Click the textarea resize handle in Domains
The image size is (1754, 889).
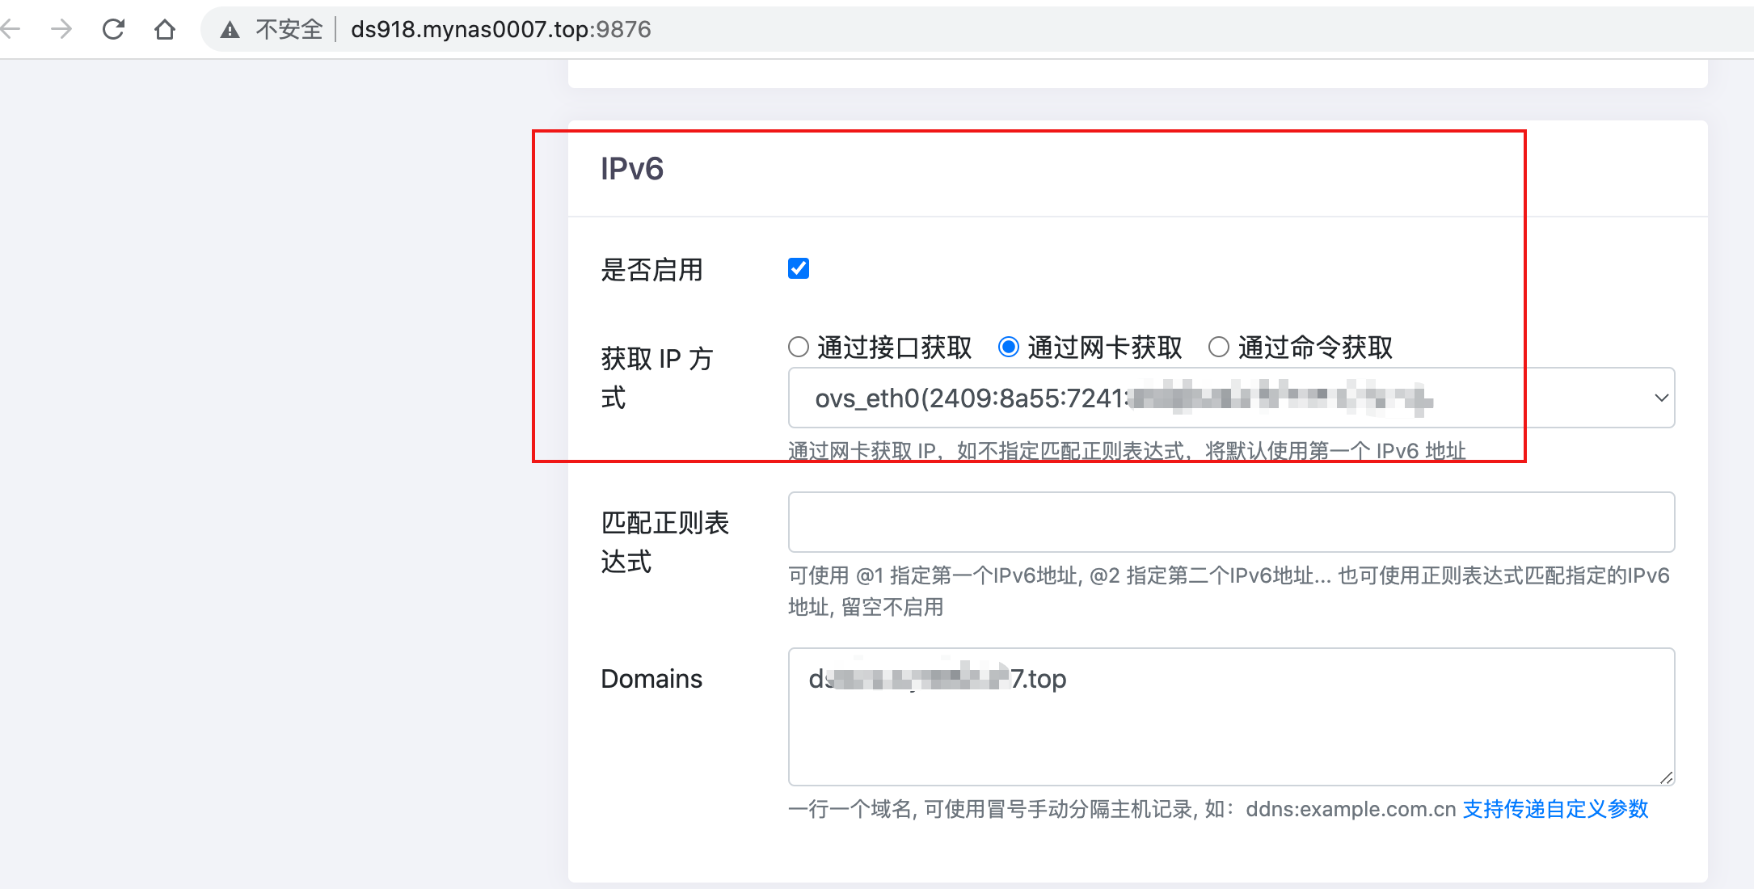[1666, 777]
